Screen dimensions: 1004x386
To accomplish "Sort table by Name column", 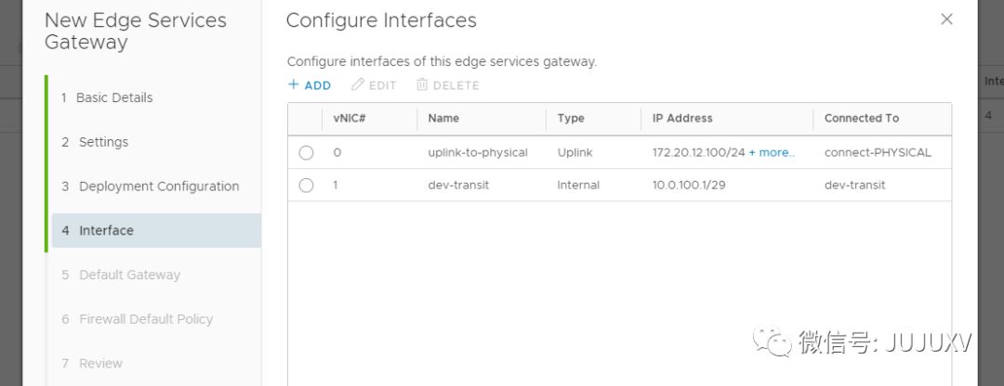I will 443,119.
